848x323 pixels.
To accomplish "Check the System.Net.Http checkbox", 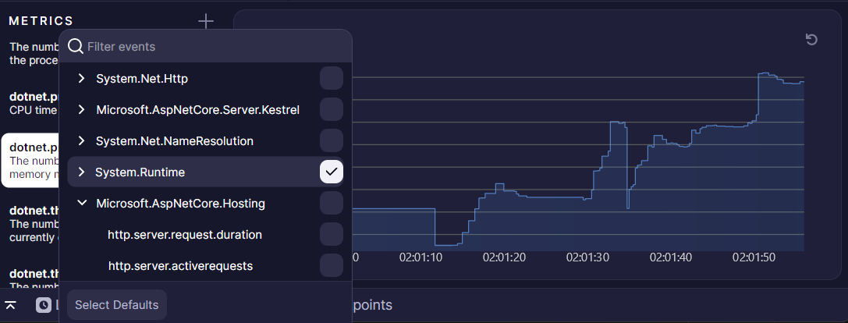I will [332, 79].
